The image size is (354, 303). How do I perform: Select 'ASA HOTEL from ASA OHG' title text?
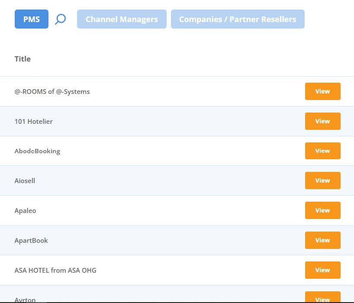(x=55, y=270)
